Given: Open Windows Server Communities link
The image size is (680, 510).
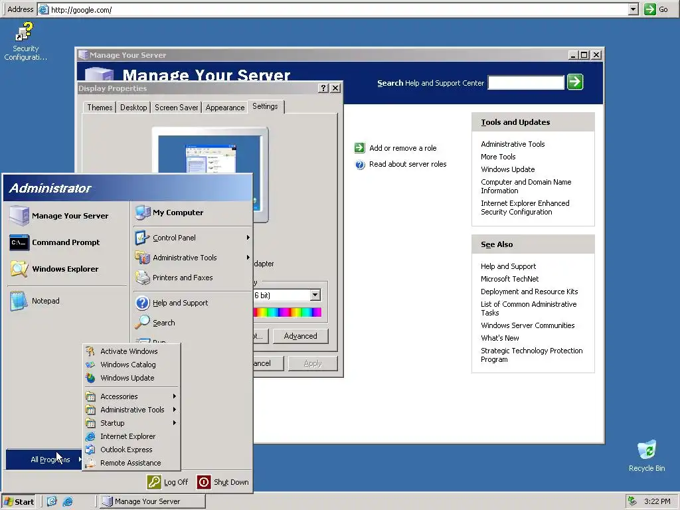Looking at the screenshot, I should pos(527,325).
